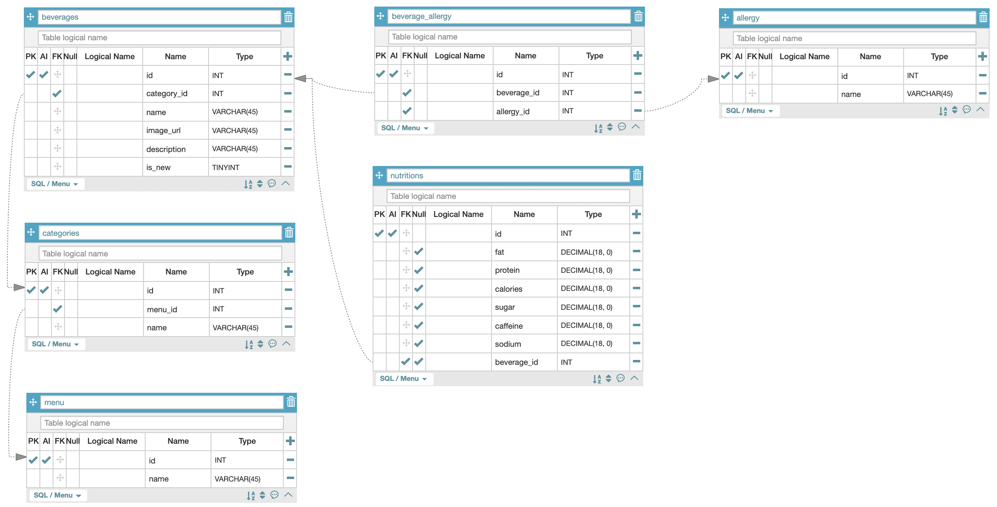This screenshot has width=997, height=507.
Task: Click the move handle of categories table
Action: [x=31, y=233]
